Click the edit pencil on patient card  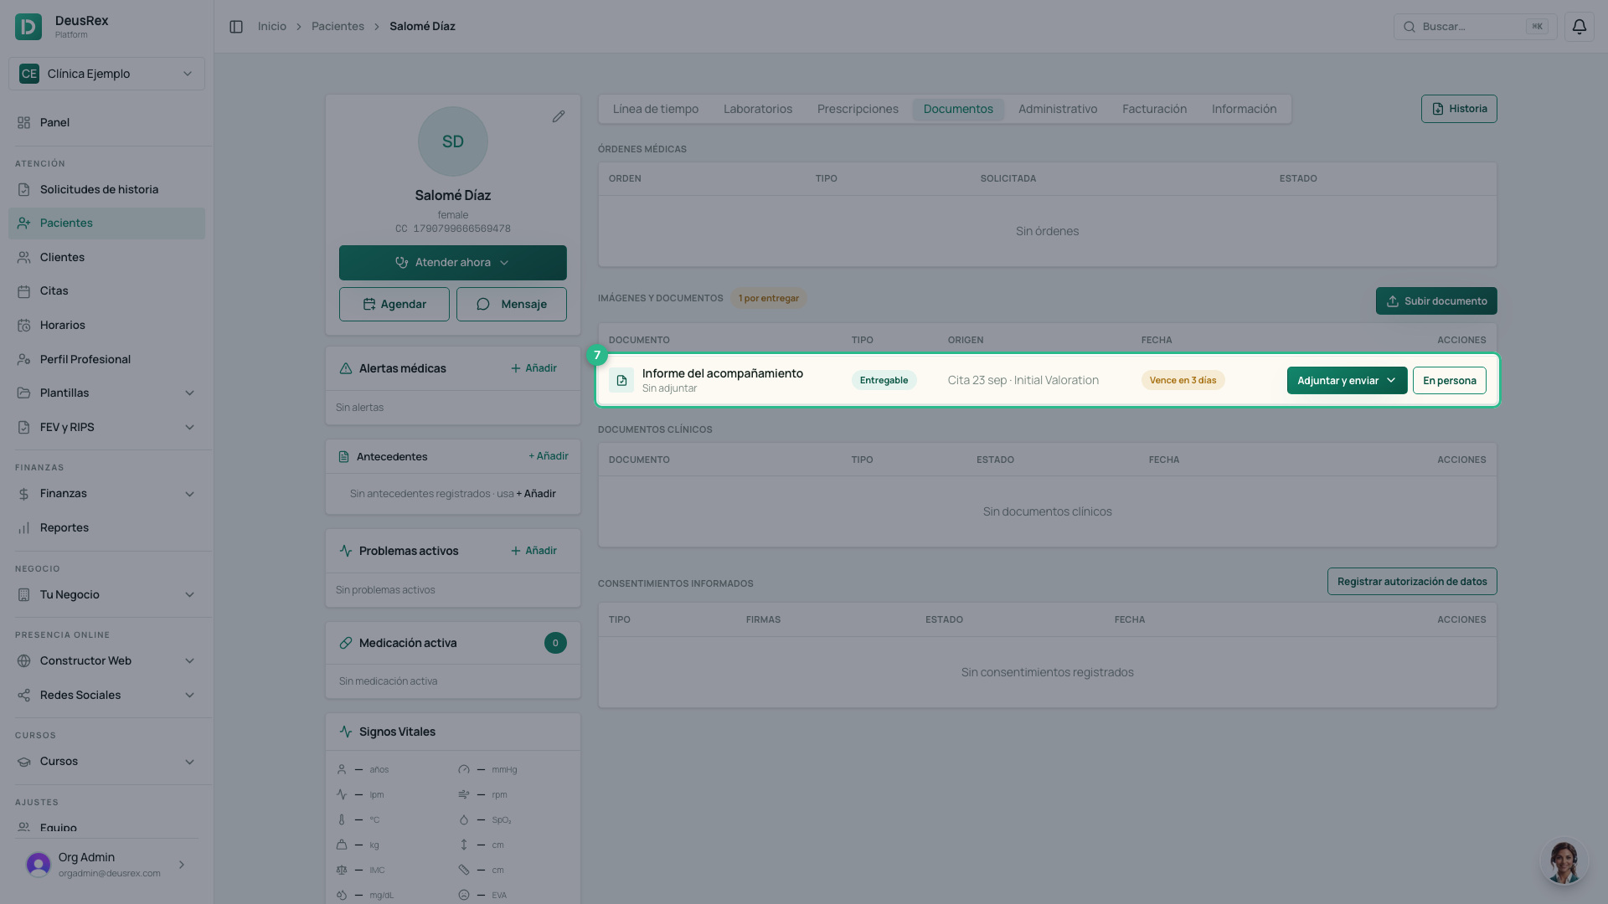[559, 116]
